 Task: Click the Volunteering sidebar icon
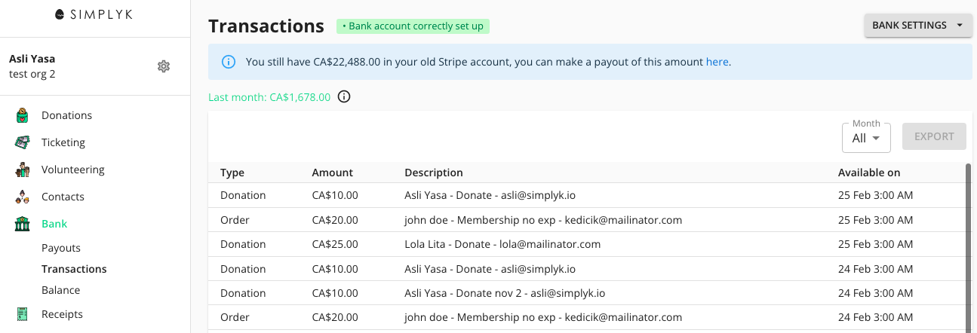pos(23,170)
